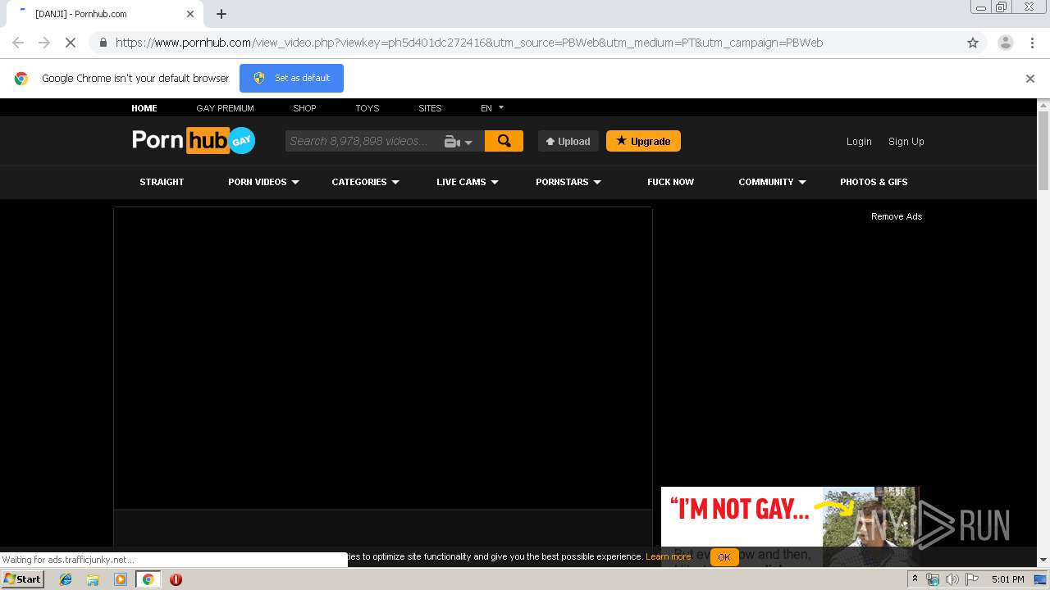
Task: Expand the CATEGORIES dropdown
Action: 365,182
